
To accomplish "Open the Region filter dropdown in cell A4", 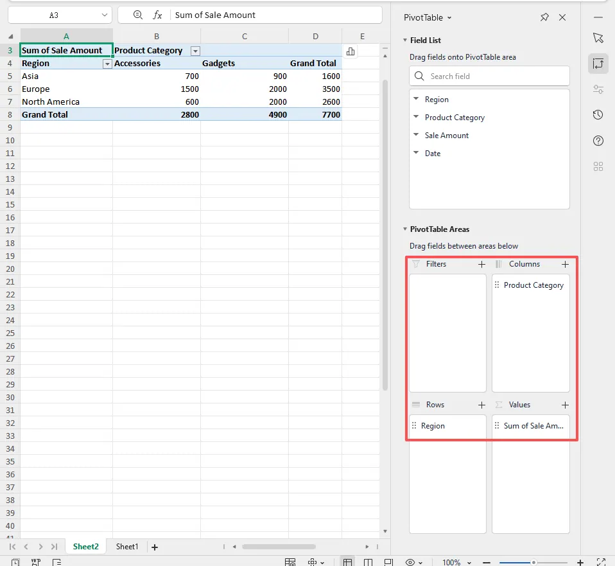I will point(107,63).
